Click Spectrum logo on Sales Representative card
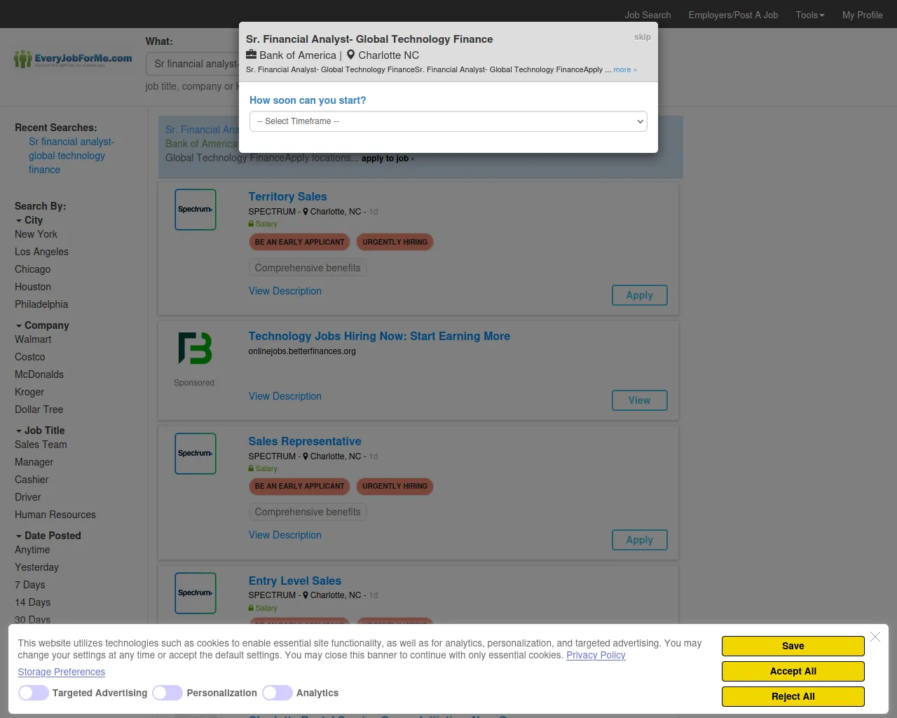The image size is (897, 718). (x=196, y=454)
